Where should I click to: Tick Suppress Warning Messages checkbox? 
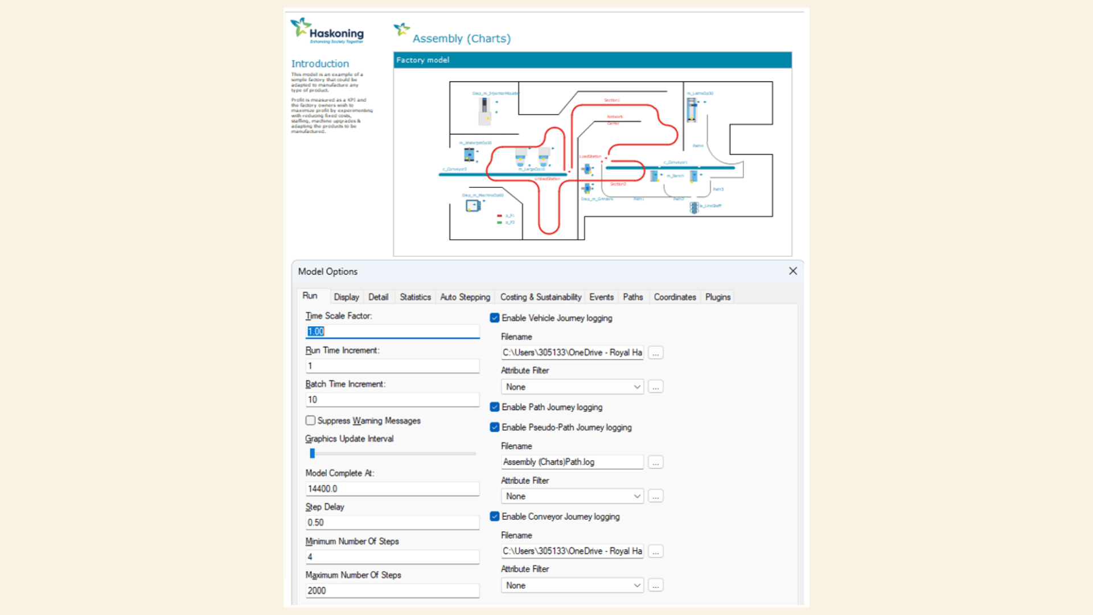click(310, 420)
